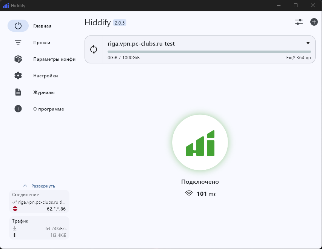Click the Подключено status label
322x249 pixels.
200,182
